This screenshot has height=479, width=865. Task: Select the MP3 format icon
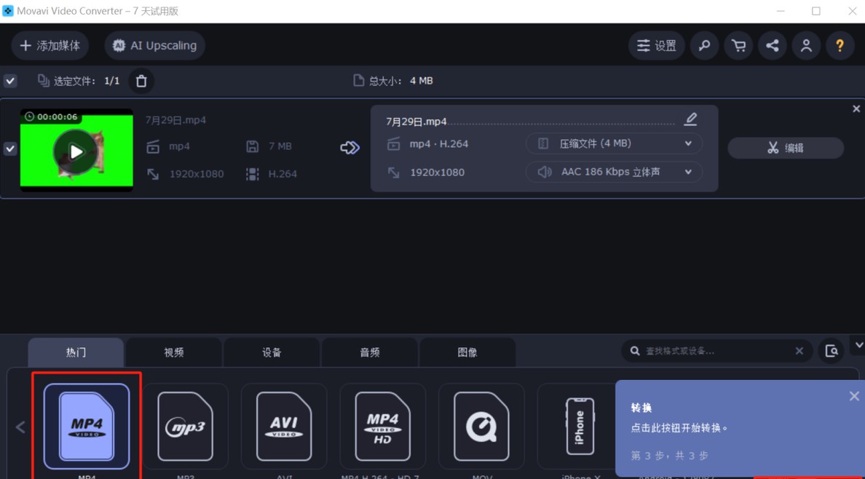pos(186,427)
